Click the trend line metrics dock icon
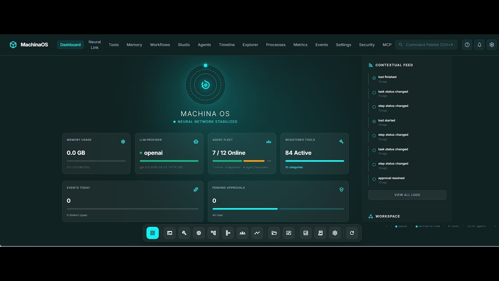The height and width of the screenshot is (281, 499). pos(257,233)
